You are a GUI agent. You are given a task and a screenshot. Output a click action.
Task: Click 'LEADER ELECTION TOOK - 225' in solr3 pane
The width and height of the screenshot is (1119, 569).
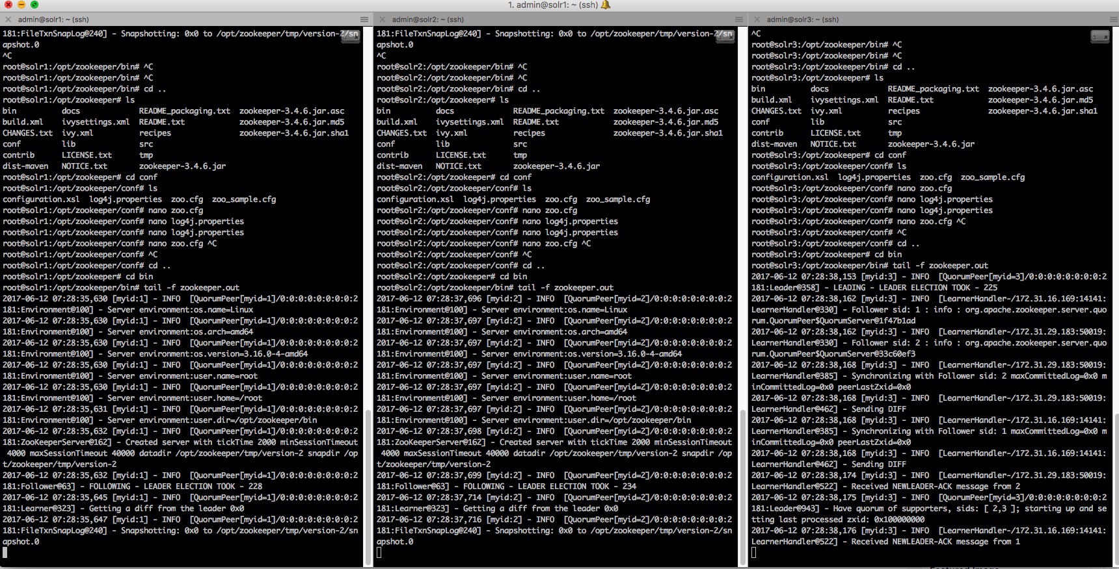click(x=938, y=288)
